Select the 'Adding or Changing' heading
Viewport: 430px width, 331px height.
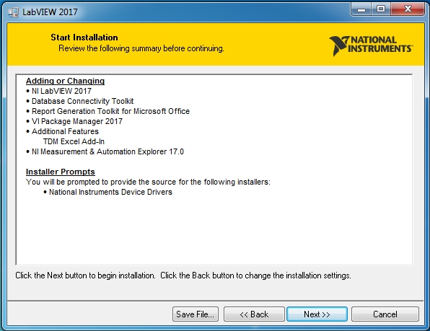(65, 81)
